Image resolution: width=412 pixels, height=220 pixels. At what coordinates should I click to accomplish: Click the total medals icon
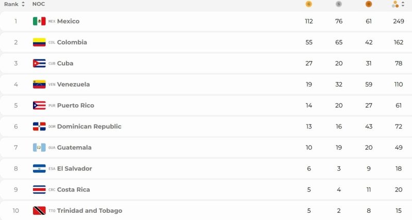(x=395, y=4)
